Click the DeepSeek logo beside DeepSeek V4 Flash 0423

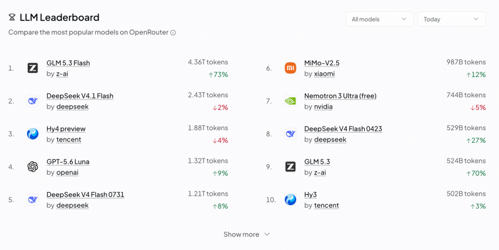290,134
